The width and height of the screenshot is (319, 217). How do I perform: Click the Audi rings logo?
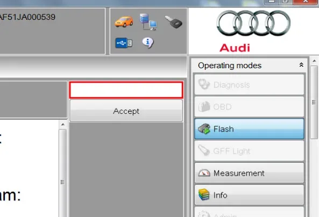pos(253,23)
